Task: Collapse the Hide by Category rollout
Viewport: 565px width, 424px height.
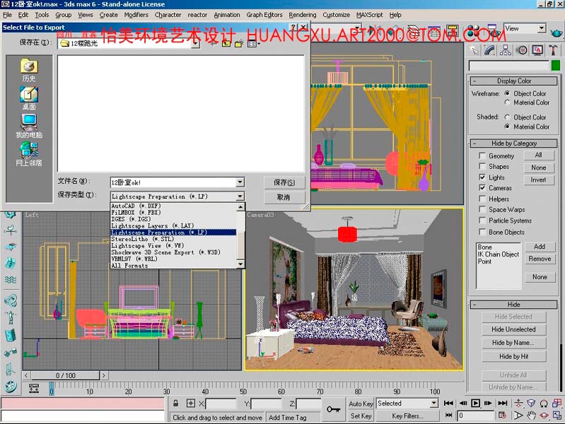Action: click(513, 143)
